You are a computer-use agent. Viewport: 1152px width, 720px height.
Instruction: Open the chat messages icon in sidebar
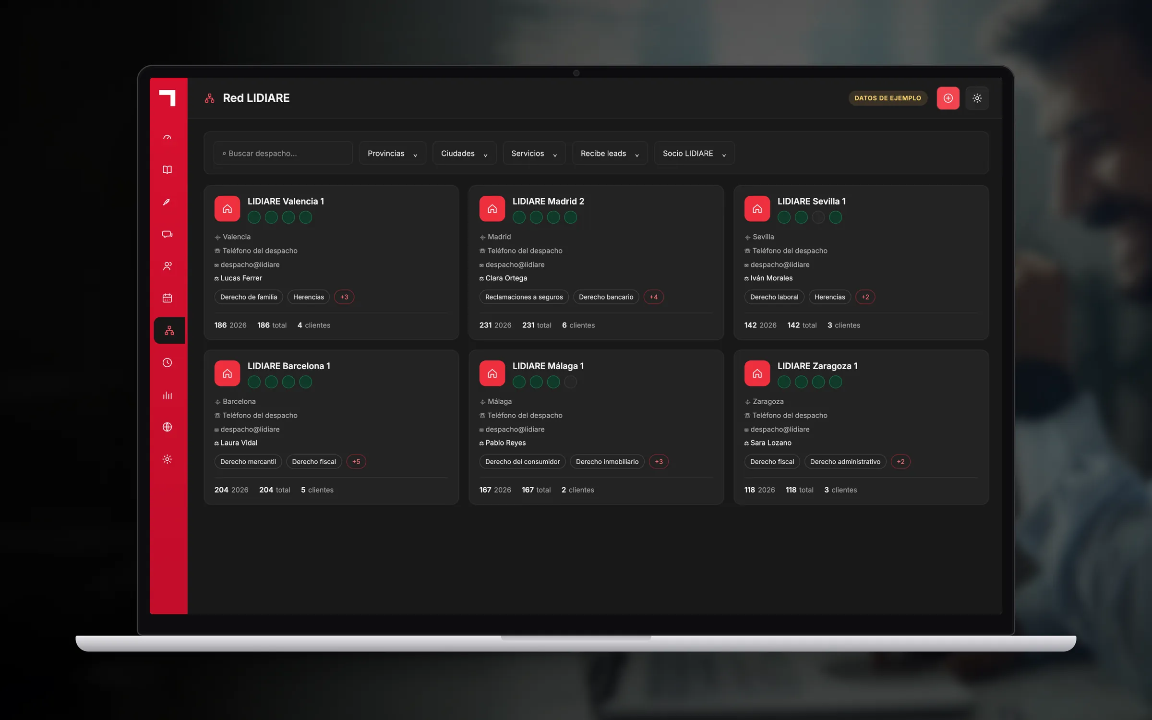click(167, 234)
